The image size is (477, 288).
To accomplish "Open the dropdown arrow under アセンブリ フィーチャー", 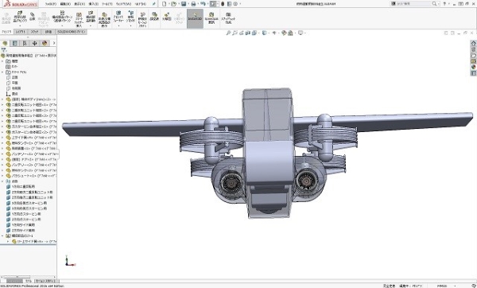I will click(118, 26).
